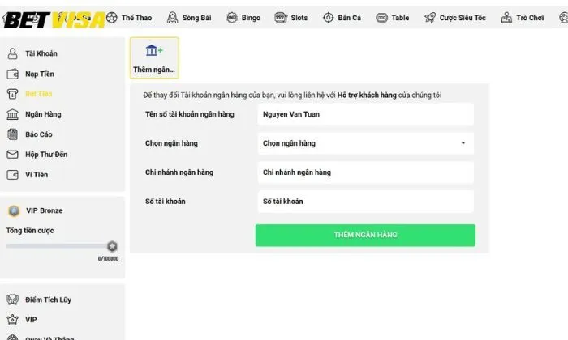Click the Nạp Tiền wallet icon

click(12, 74)
